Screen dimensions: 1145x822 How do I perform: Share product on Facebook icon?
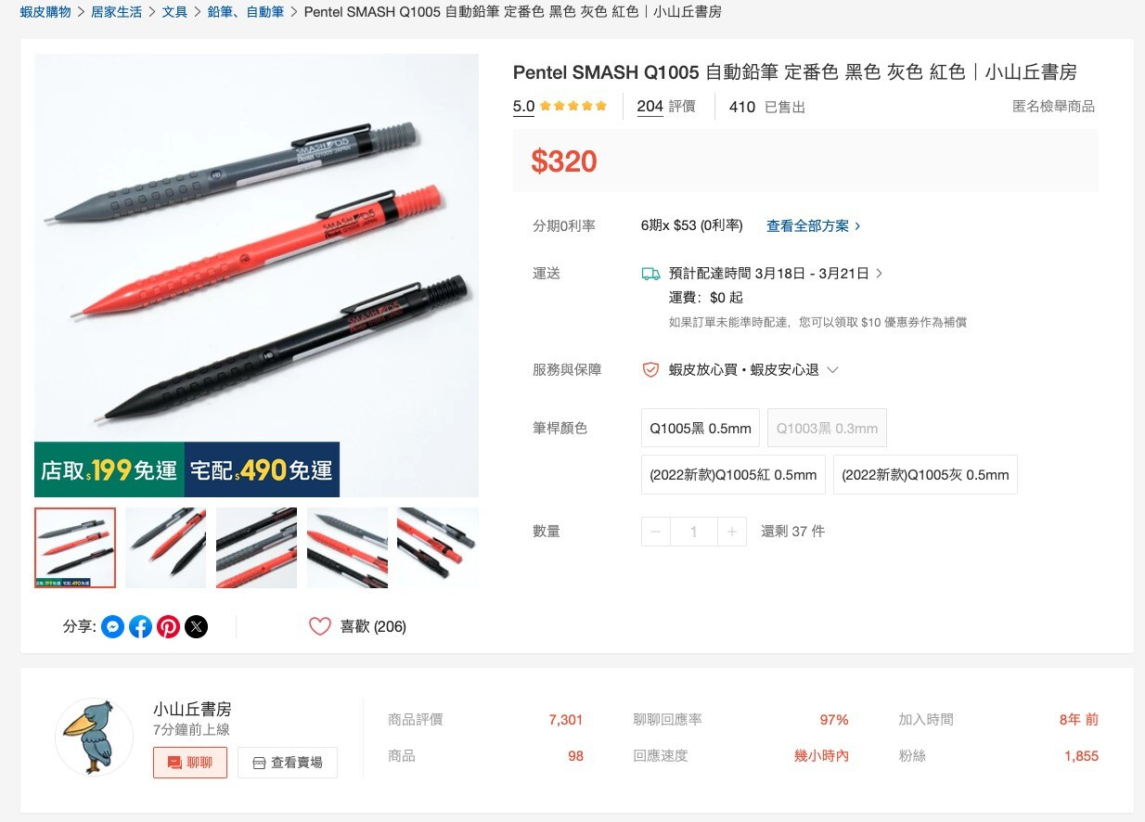[140, 627]
